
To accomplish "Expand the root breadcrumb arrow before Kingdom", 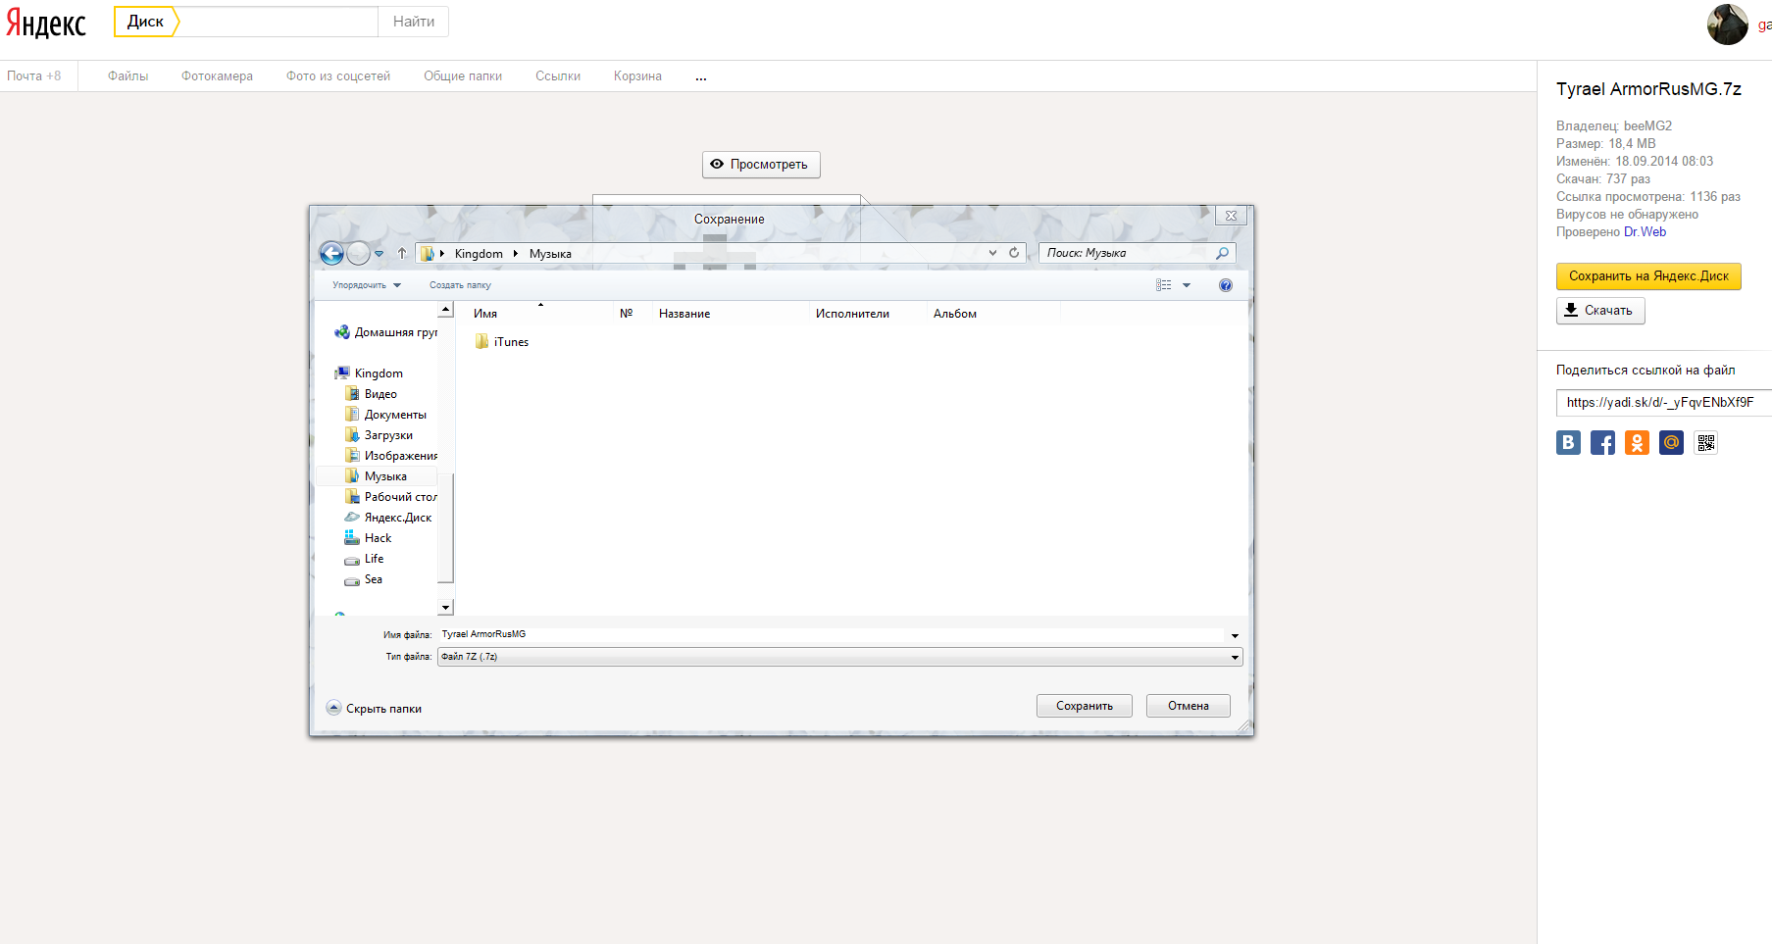I will (442, 254).
